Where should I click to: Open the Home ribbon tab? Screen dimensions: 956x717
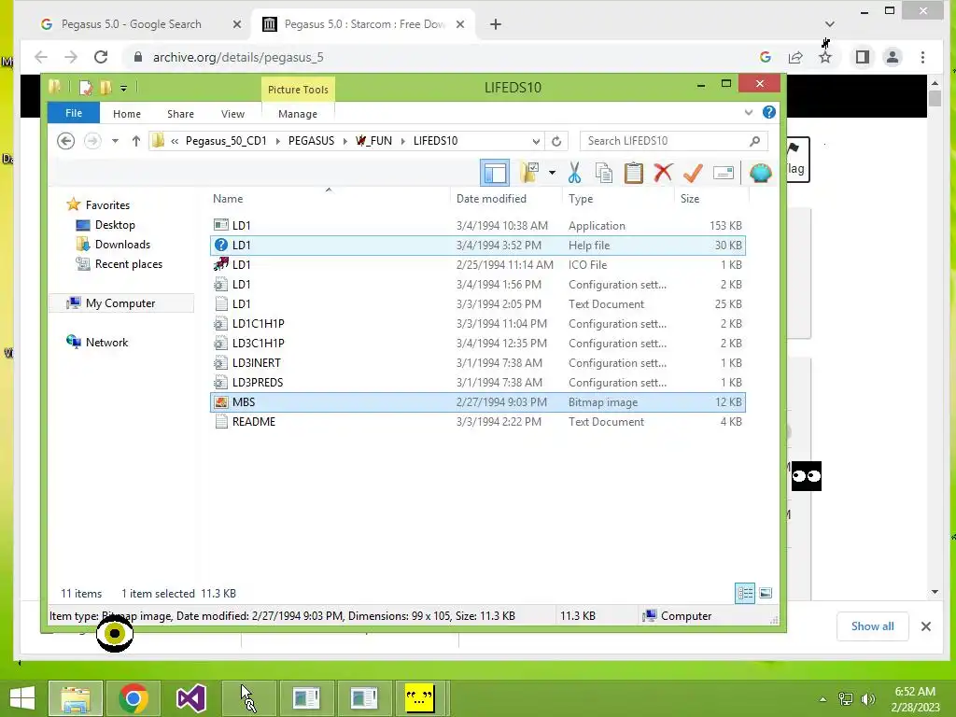click(x=127, y=114)
